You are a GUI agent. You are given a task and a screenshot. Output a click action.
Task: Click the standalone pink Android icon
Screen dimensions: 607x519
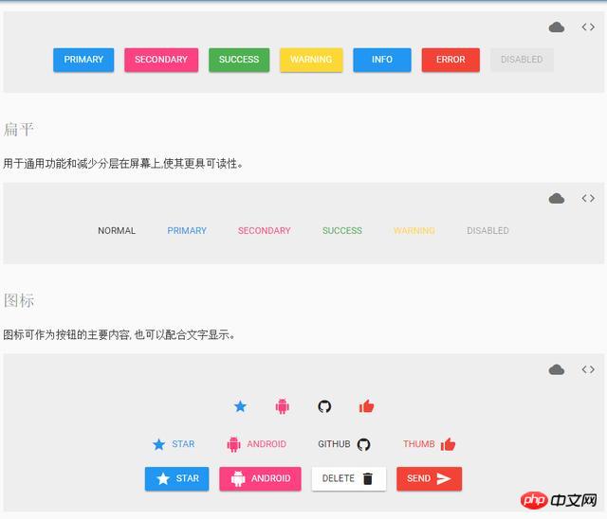click(x=282, y=406)
